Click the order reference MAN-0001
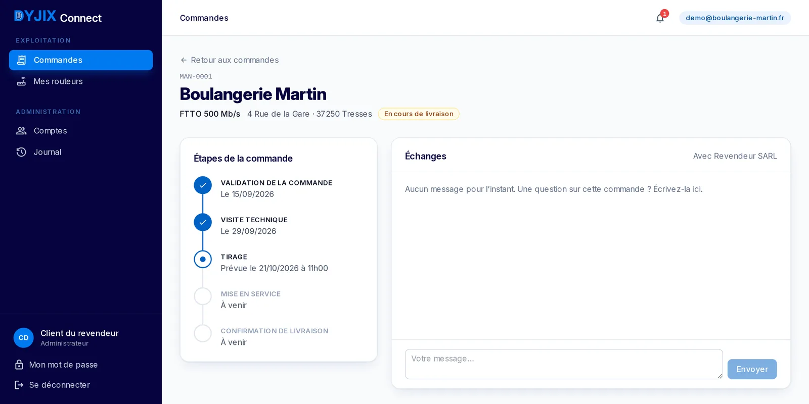Screen dimensions: 809x404 click(196, 77)
